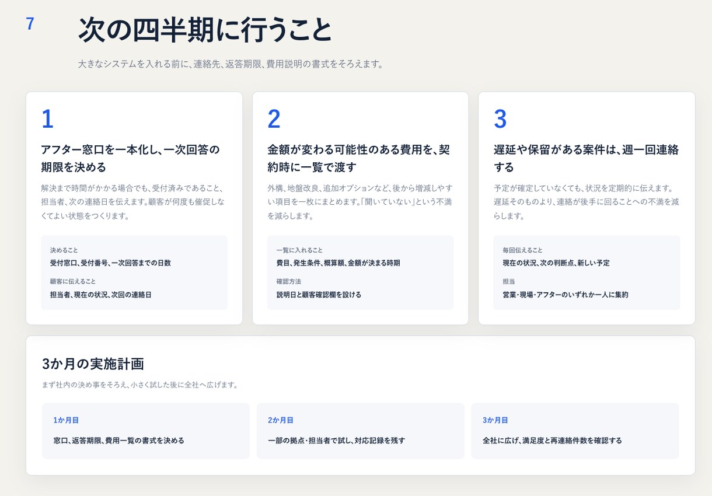Click text 受付窓口、受付番号、一次回答までの日数
The height and width of the screenshot is (496, 712).
click(110, 263)
